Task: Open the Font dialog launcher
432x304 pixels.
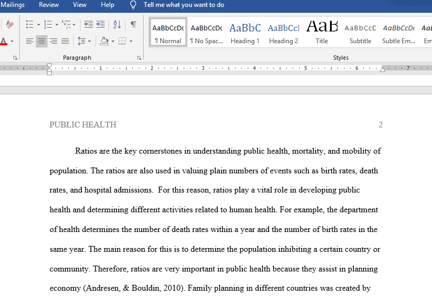Action: pyautogui.click(x=15, y=58)
